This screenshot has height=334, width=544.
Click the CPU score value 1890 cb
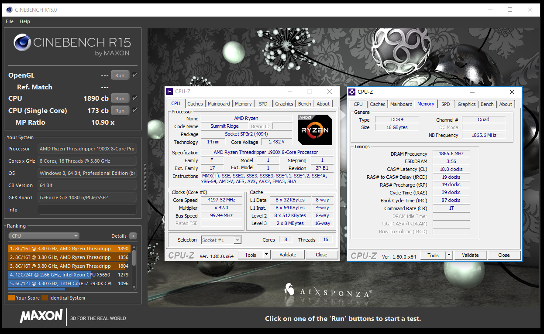click(x=96, y=99)
